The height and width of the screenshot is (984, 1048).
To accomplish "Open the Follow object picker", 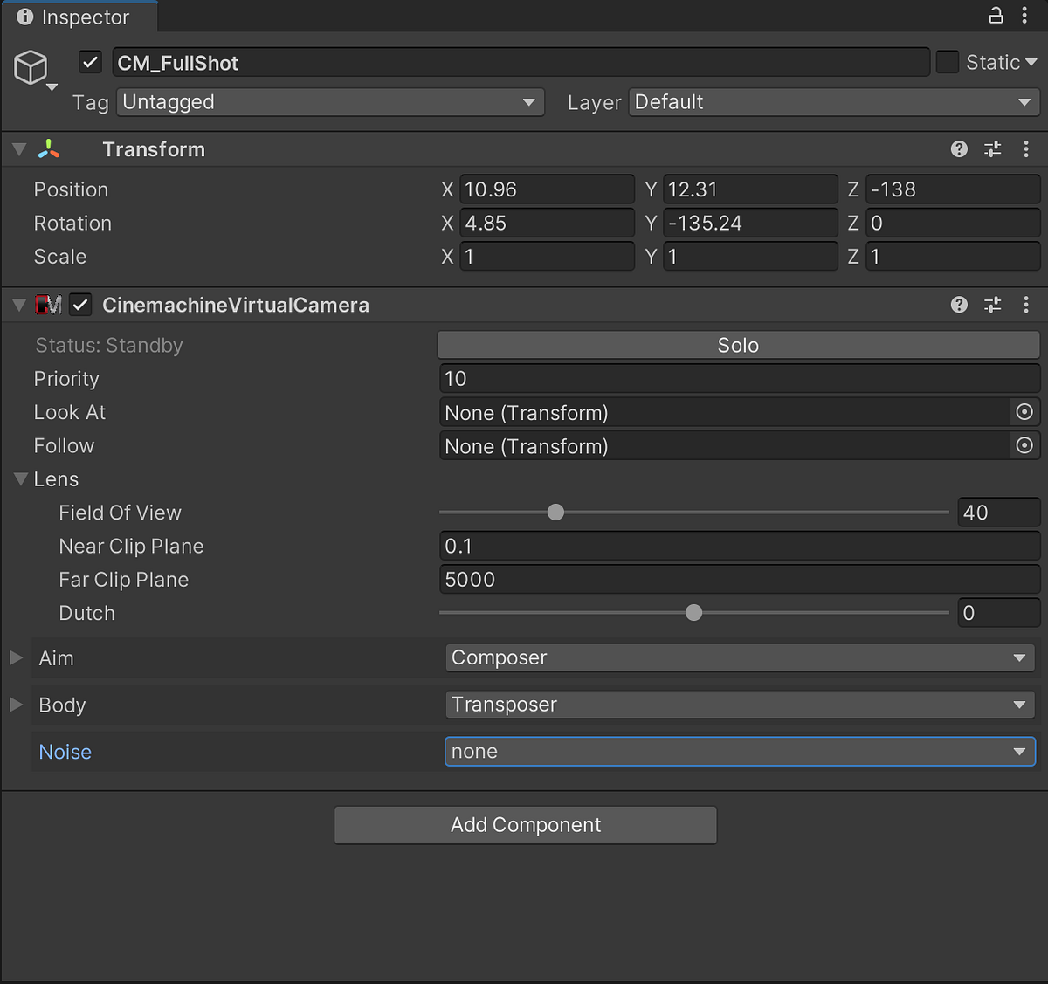I will tap(1024, 445).
